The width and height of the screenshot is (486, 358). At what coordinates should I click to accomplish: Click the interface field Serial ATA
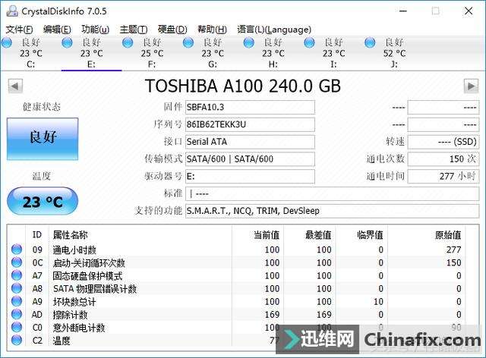[x=250, y=142]
